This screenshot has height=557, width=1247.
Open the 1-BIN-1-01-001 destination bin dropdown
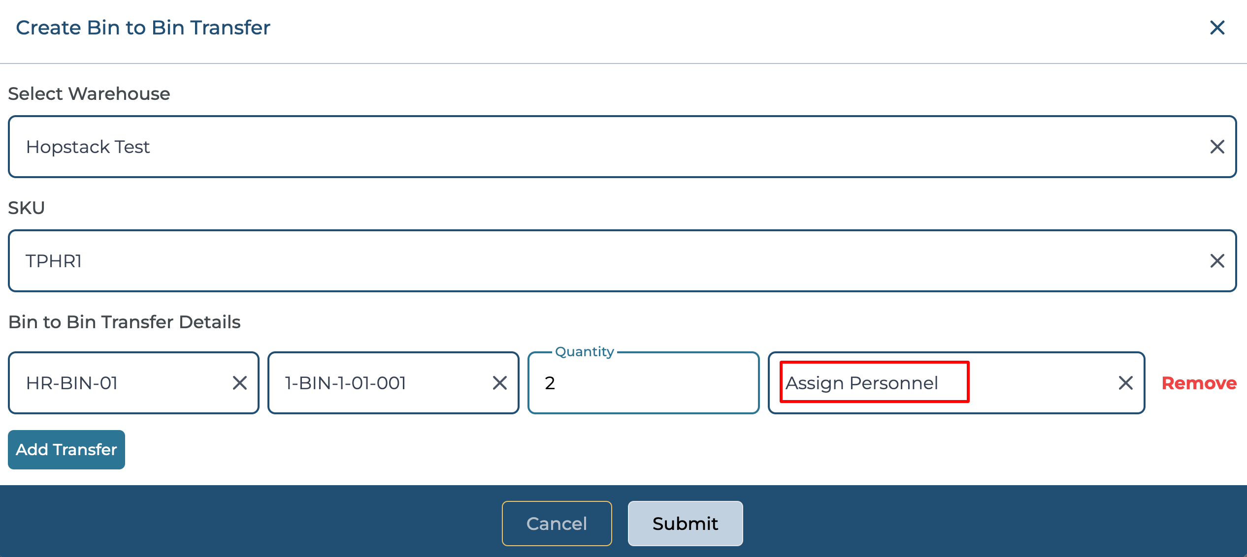(379, 383)
